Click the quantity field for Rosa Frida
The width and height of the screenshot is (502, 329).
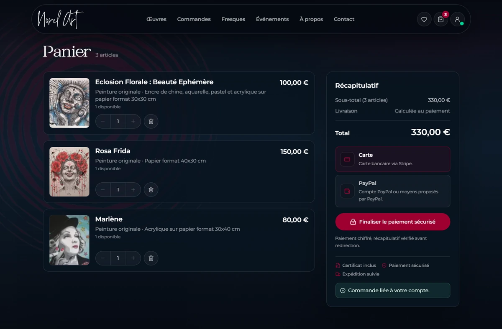[118, 189]
